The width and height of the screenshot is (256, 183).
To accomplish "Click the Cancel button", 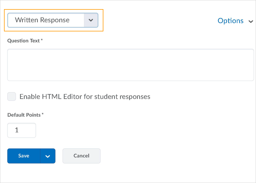I will pyautogui.click(x=81, y=156).
